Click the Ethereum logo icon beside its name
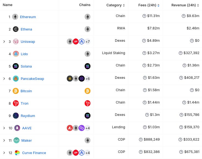The height and width of the screenshot is (159, 202). point(15,17)
